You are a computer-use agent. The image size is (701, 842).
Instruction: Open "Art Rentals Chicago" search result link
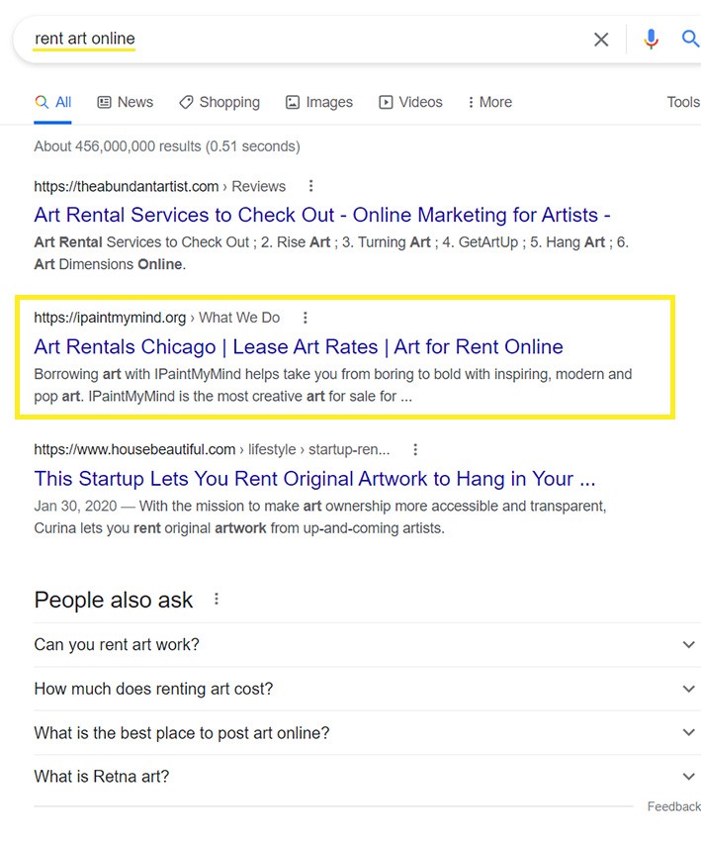(x=298, y=347)
